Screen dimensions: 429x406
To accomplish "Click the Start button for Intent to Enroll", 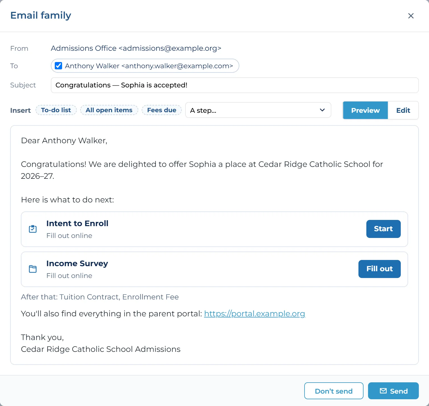I will tap(383, 229).
